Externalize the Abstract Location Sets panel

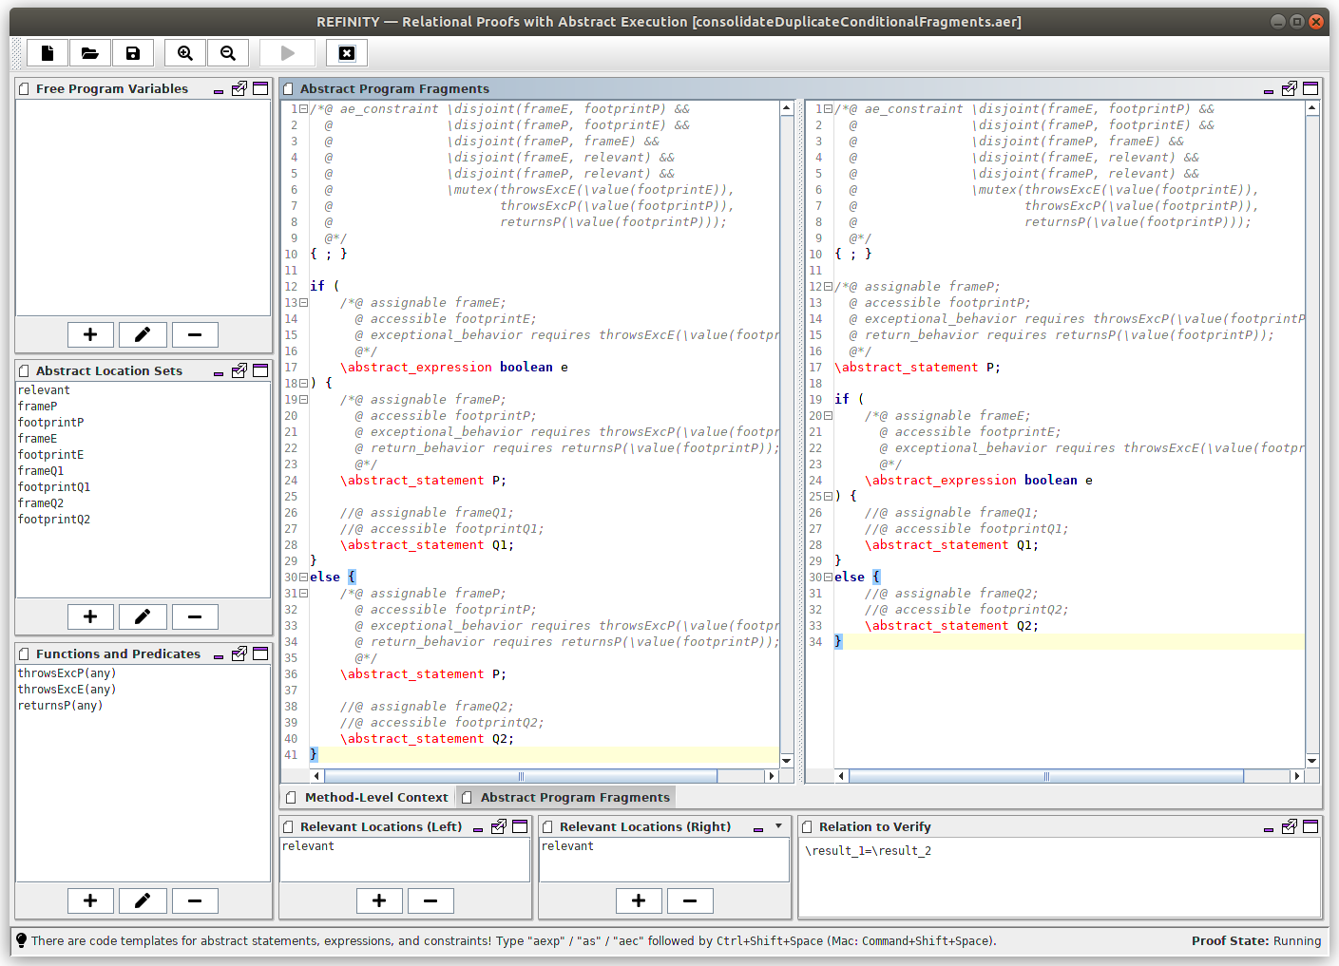point(239,370)
